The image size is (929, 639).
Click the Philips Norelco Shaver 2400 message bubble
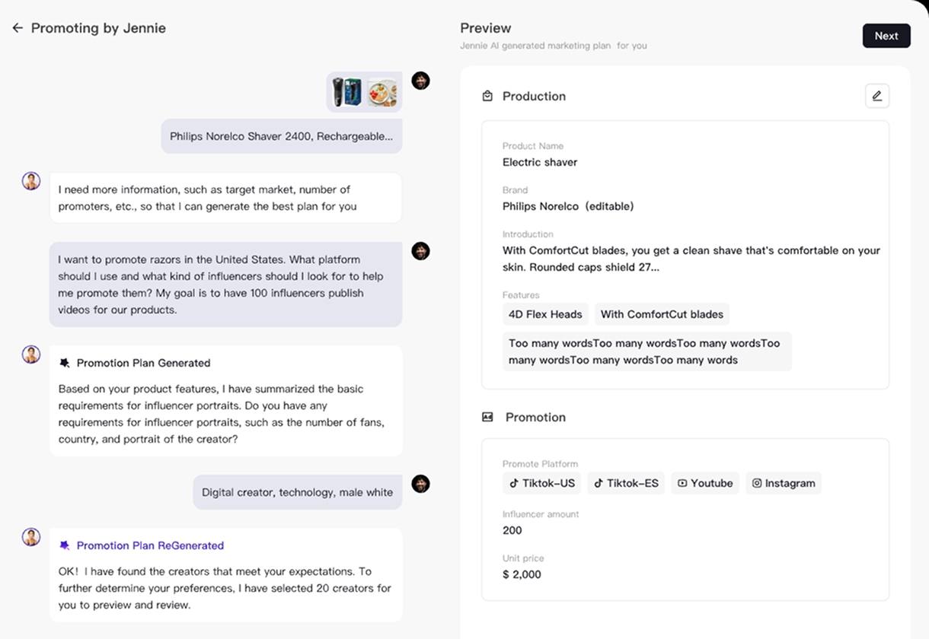click(282, 136)
